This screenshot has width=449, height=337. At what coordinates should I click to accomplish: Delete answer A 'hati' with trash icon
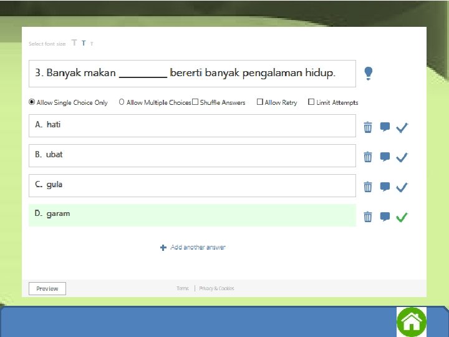368,127
